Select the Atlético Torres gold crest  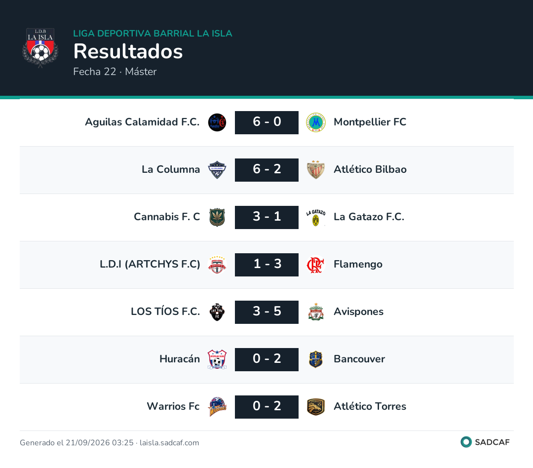316,407
